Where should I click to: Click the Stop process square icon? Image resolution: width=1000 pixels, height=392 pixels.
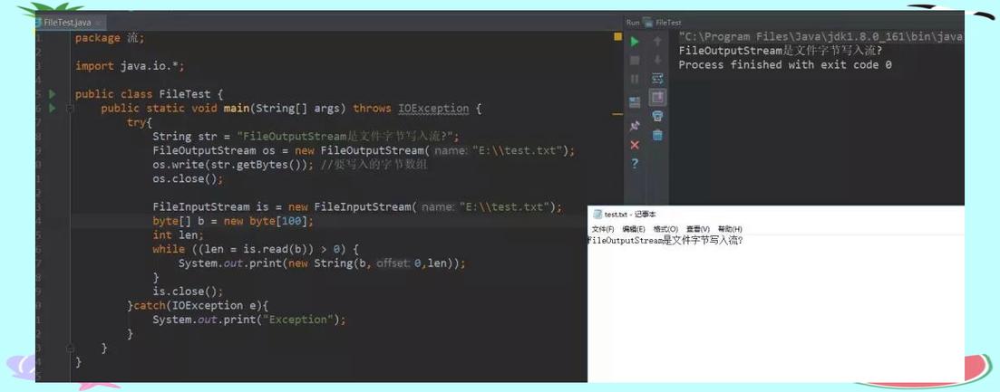point(635,61)
